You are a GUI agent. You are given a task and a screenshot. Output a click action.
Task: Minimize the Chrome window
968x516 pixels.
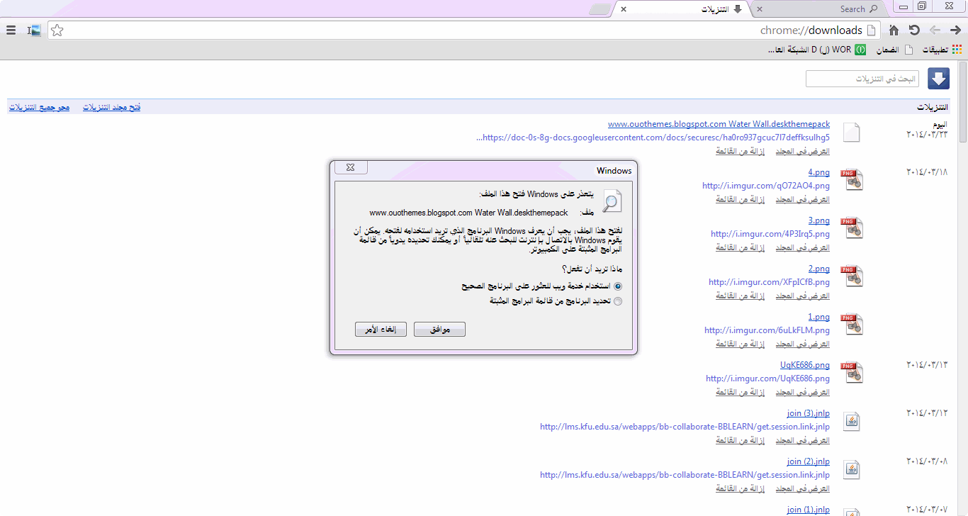click(903, 6)
